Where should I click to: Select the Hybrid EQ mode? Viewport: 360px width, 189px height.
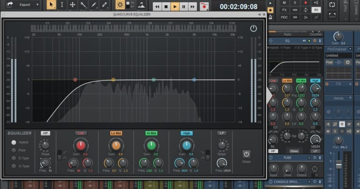(x=14, y=142)
